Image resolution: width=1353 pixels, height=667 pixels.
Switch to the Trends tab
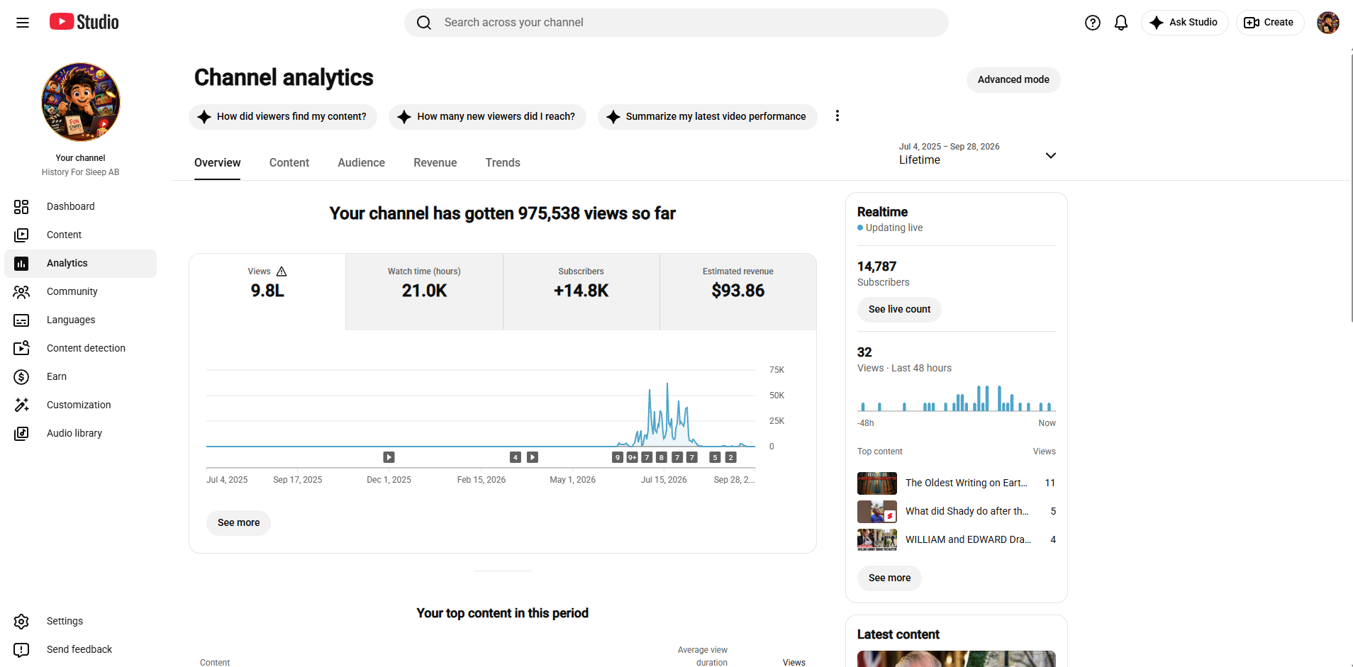click(503, 162)
